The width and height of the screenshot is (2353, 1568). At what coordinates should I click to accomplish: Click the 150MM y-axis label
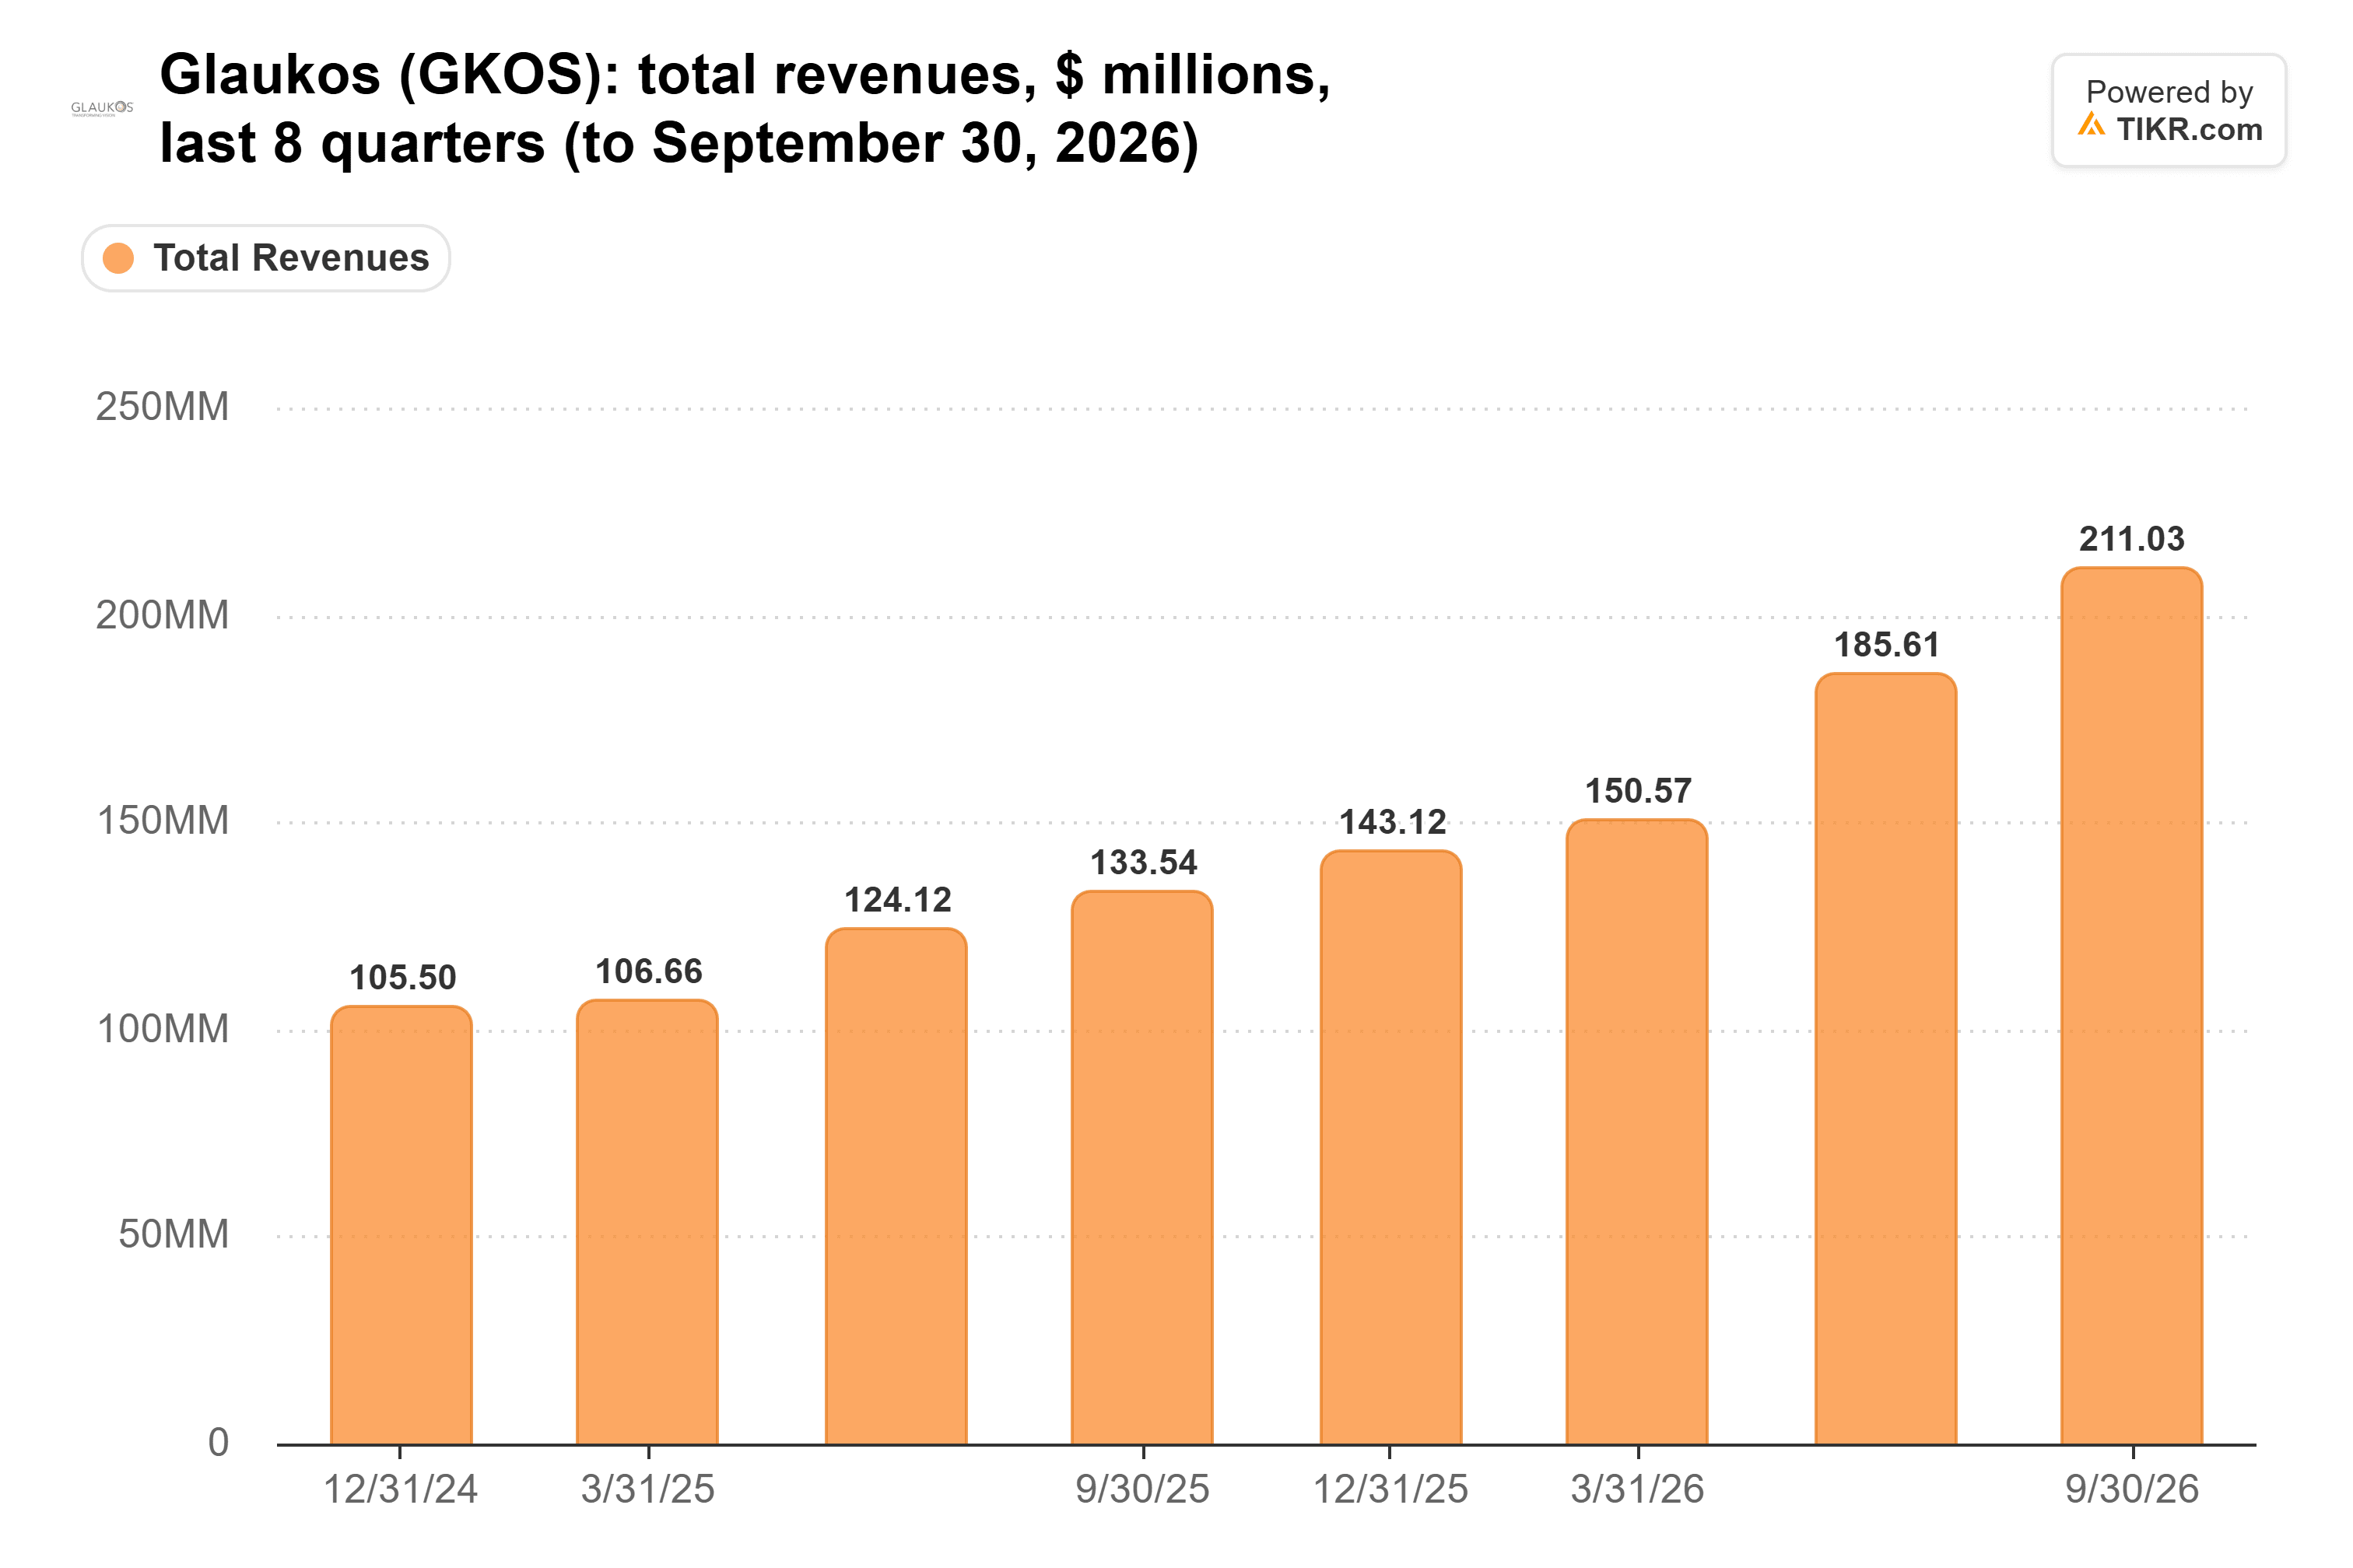point(162,821)
